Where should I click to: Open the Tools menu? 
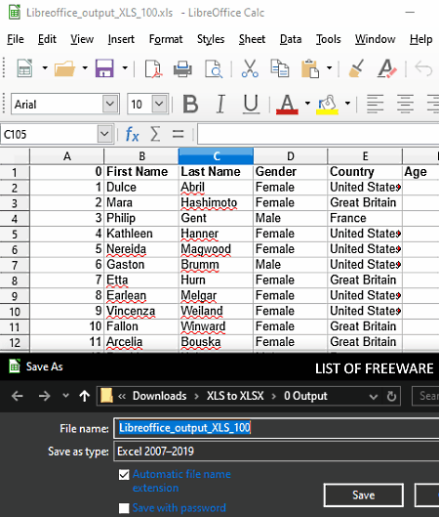click(x=329, y=39)
